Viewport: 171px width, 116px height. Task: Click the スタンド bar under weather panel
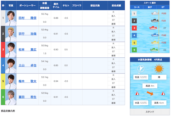click(150, 112)
